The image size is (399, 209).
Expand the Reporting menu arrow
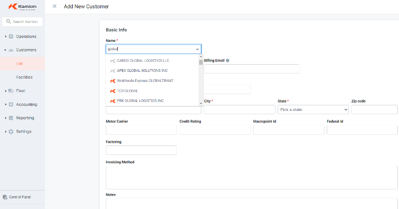point(6,118)
